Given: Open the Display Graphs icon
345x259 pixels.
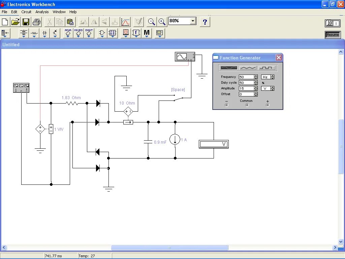Looking at the screenshot, I should tap(125, 22).
